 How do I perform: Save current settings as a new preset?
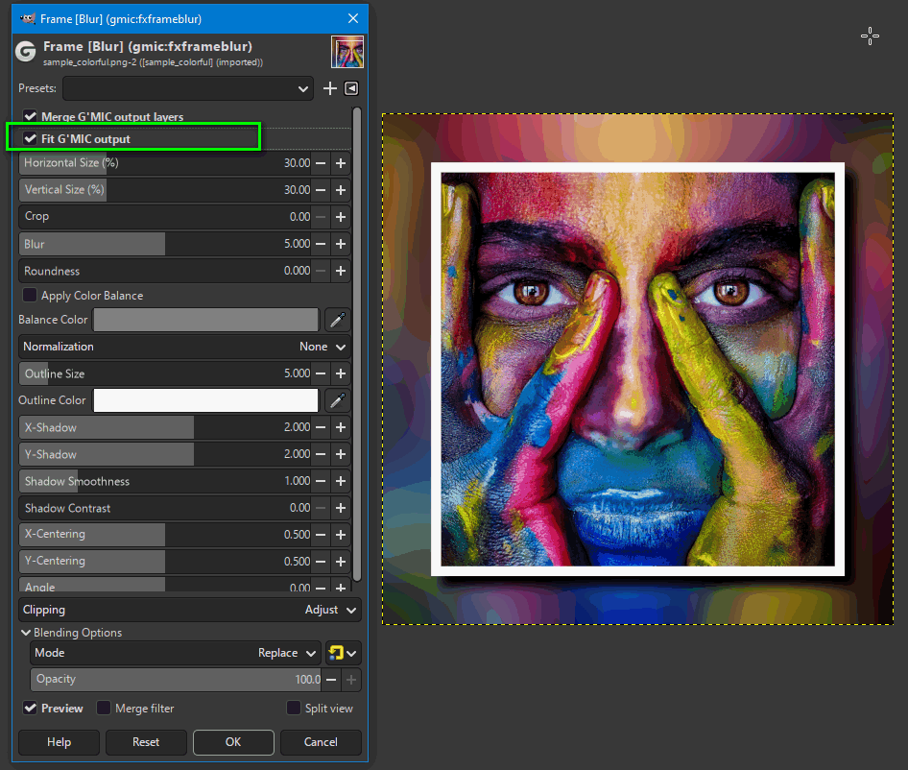point(329,88)
